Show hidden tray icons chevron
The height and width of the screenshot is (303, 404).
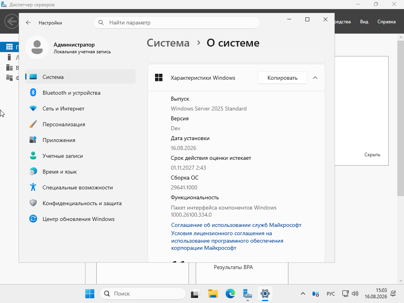pyautogui.click(x=303, y=294)
